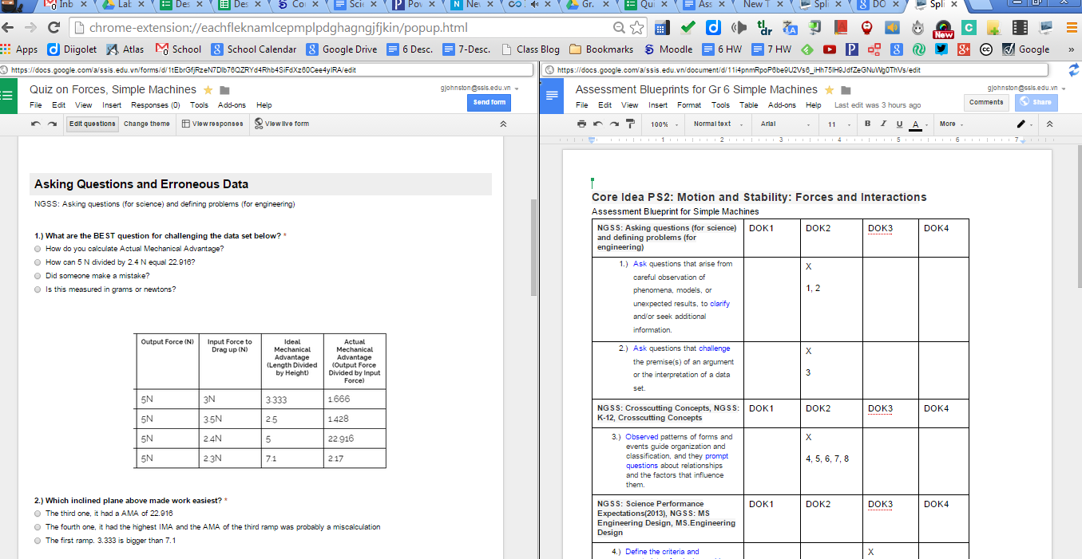The height and width of the screenshot is (559, 1082).
Task: Click the Print icon in the Docs toolbar
Action: click(581, 124)
